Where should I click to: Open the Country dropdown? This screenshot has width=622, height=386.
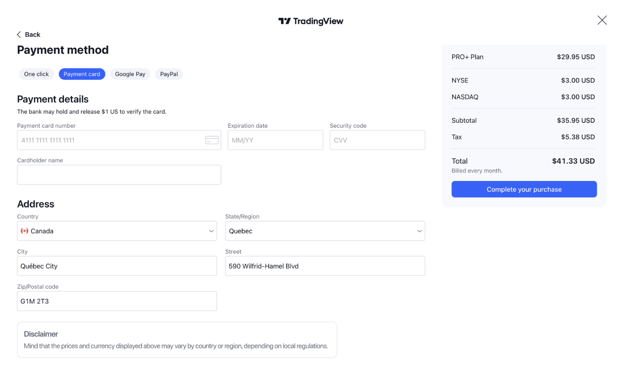point(117,231)
